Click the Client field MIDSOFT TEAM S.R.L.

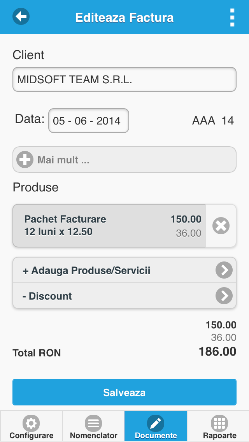click(124, 79)
